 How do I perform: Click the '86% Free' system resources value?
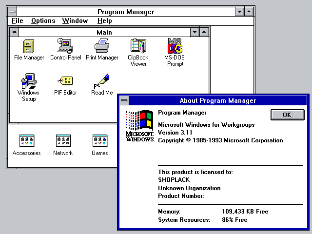(x=234, y=220)
